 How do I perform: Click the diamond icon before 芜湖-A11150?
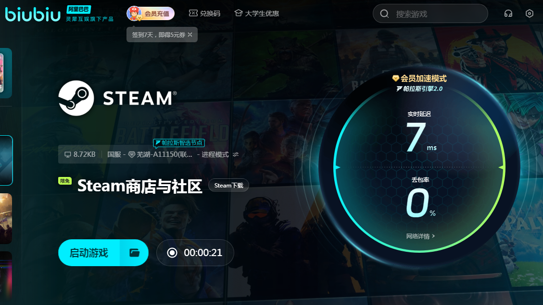coord(132,154)
